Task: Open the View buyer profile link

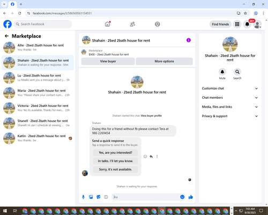Action: tap(151, 116)
